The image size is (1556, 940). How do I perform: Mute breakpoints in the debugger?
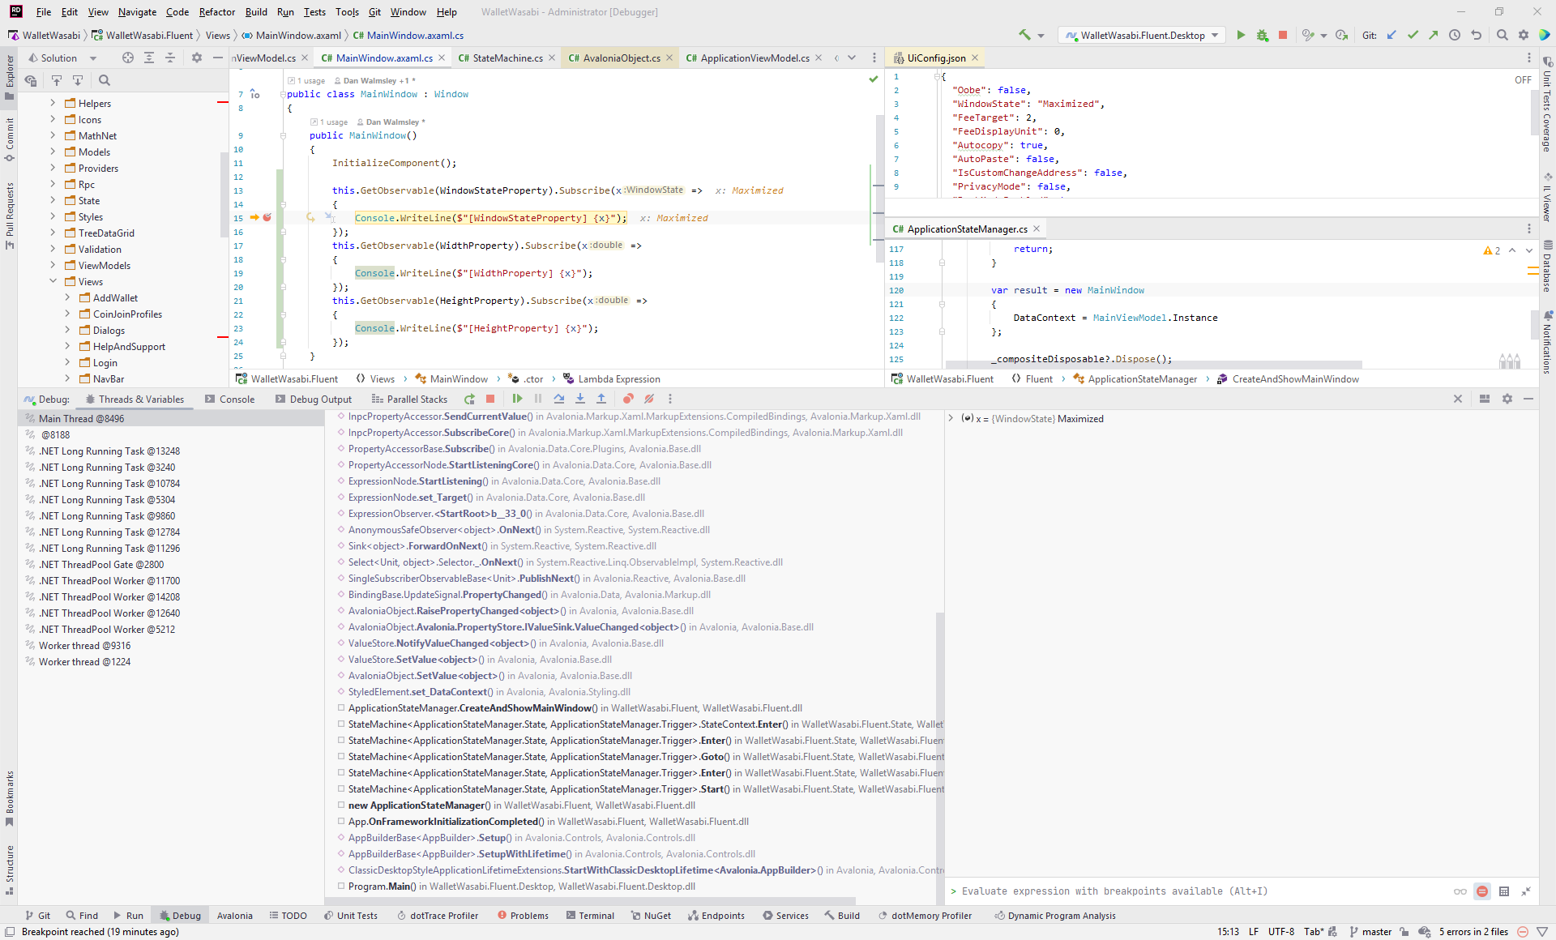(x=648, y=399)
